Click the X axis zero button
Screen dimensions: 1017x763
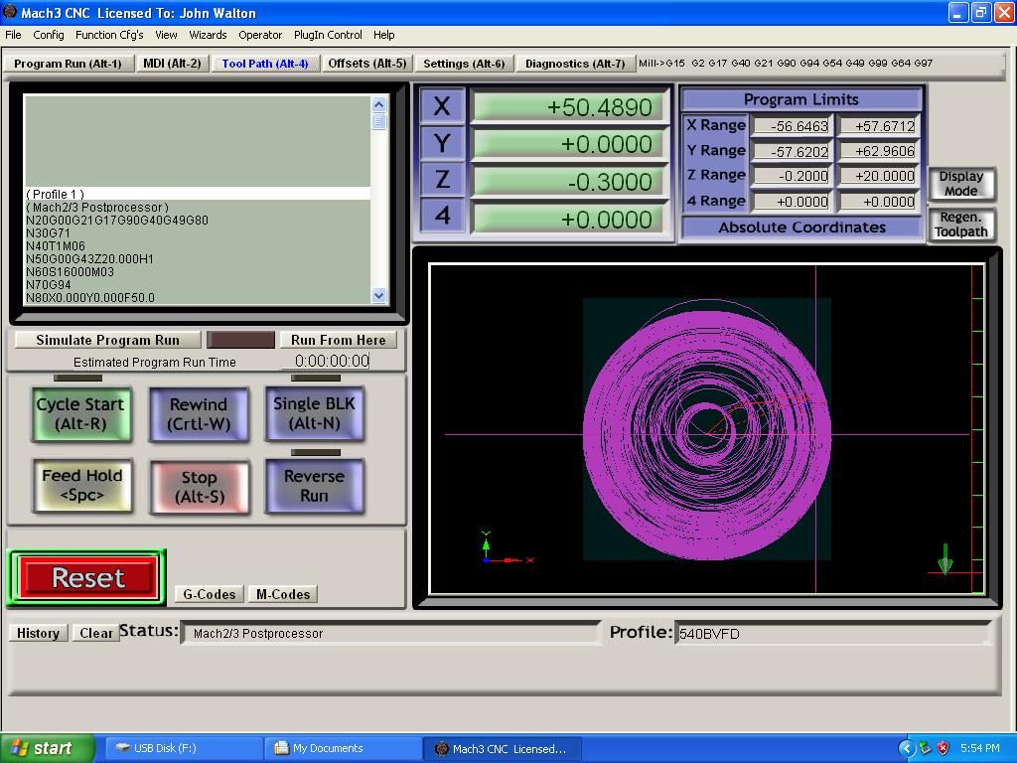442,106
